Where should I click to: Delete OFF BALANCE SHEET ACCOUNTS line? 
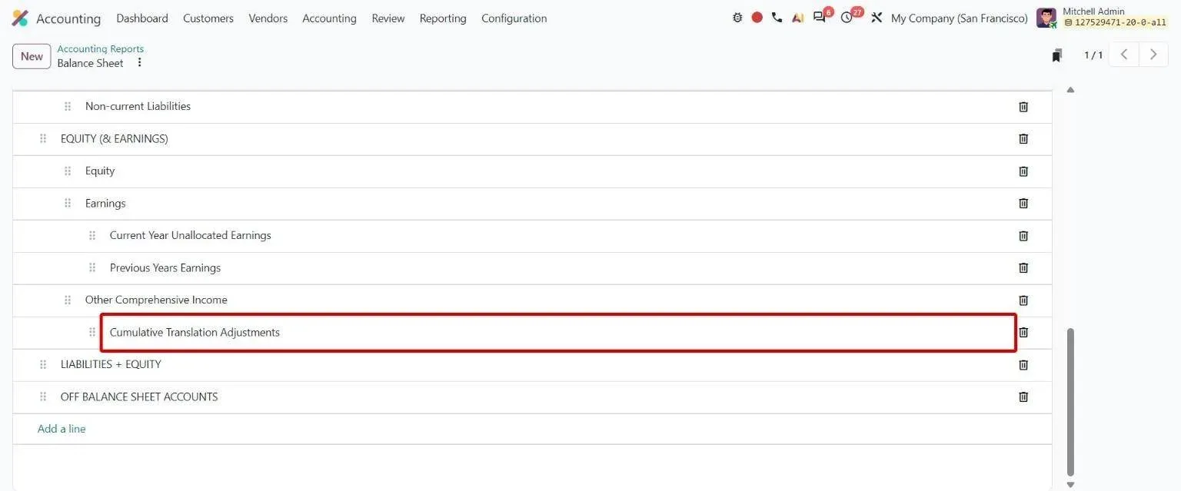click(1023, 397)
